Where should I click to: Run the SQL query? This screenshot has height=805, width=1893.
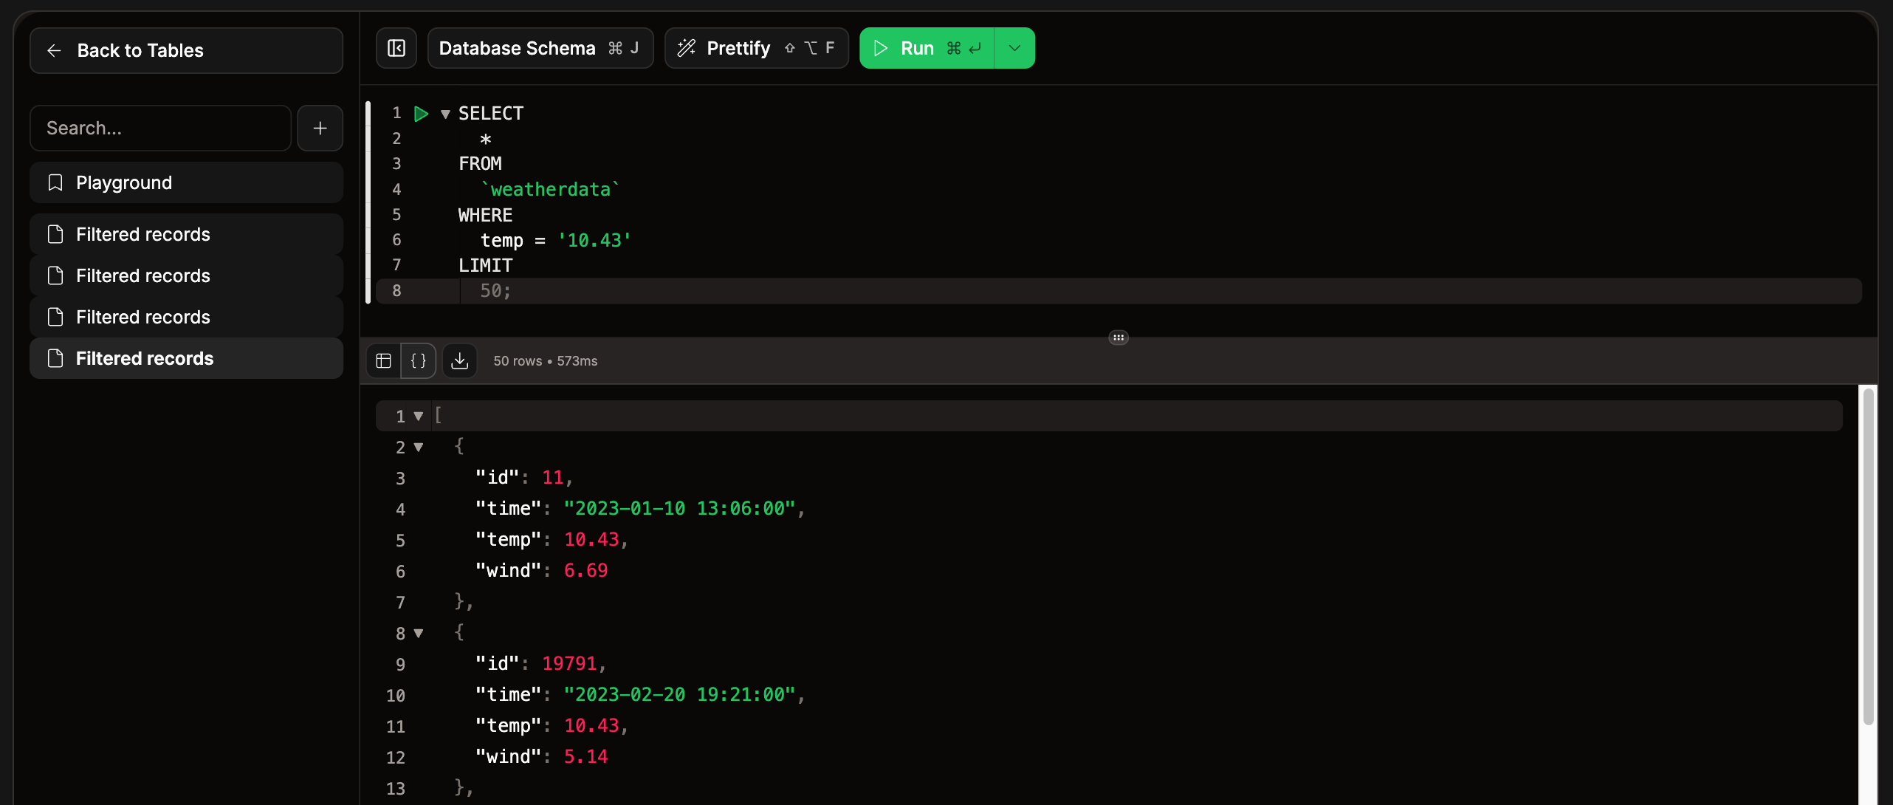click(917, 47)
